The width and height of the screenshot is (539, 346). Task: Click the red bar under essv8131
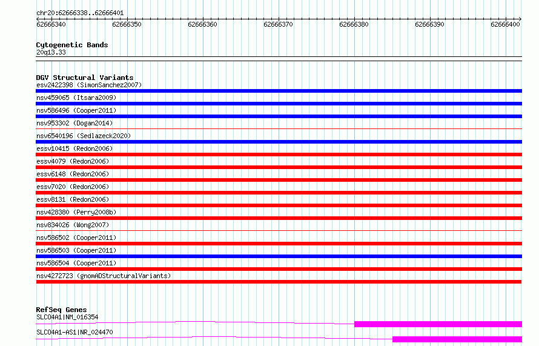[x=279, y=205]
